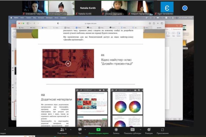Click the PowerPoint window's search icon
This screenshot has height=137, width=206.
(177, 26)
